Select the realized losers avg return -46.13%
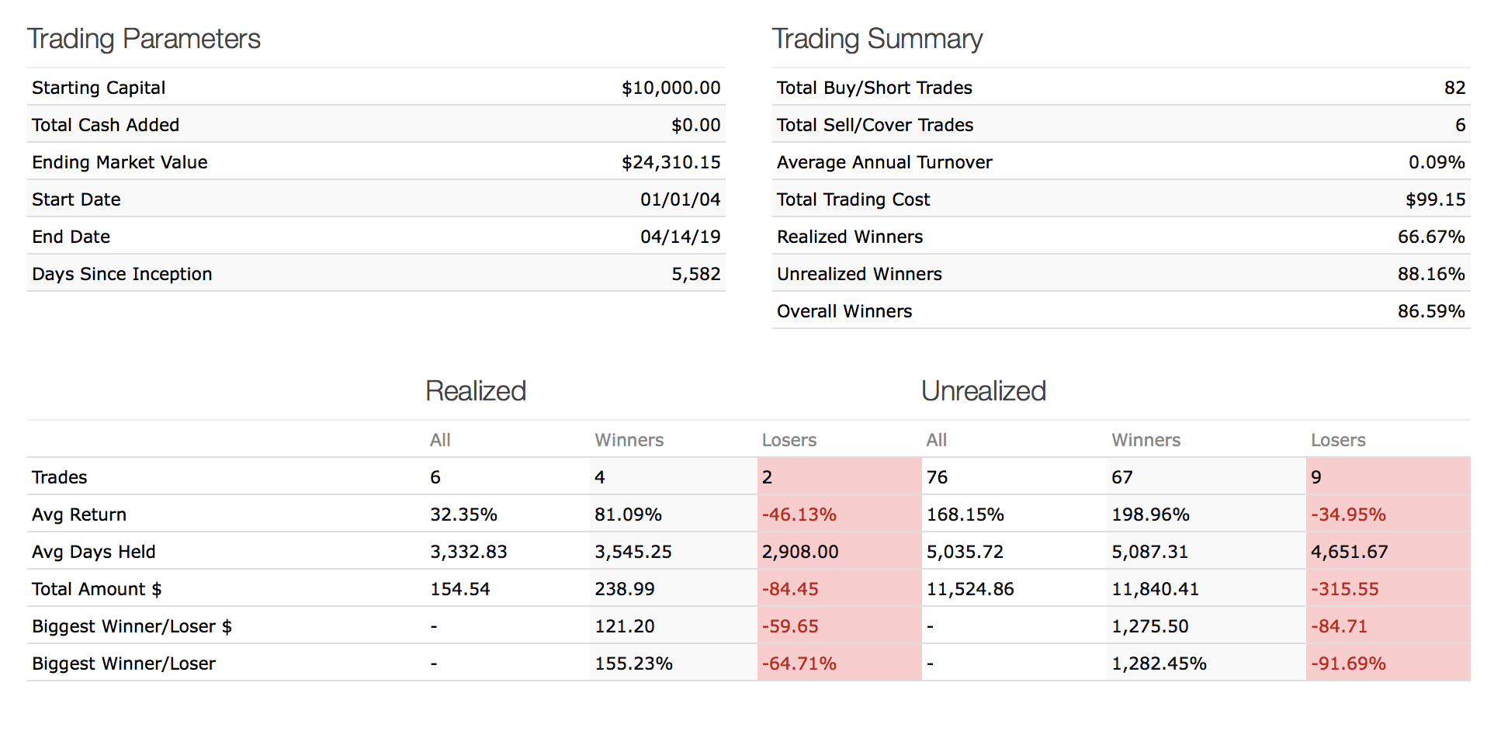 [799, 514]
